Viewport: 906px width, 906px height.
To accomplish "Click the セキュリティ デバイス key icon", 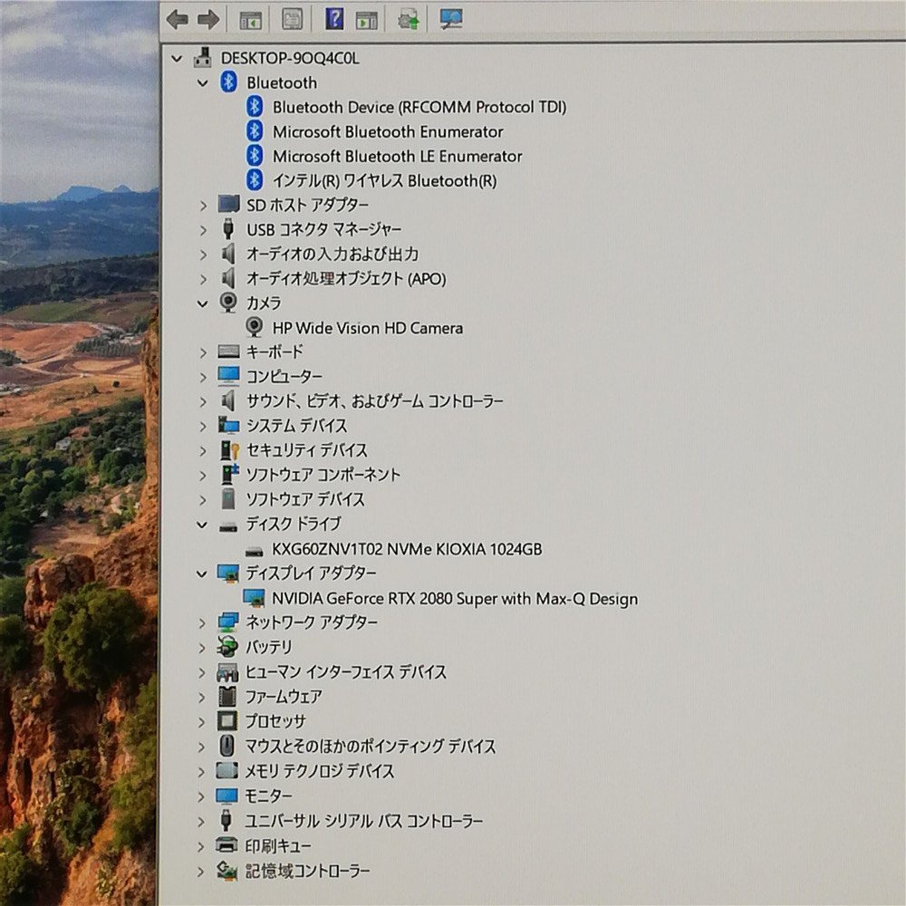I will pos(229,450).
